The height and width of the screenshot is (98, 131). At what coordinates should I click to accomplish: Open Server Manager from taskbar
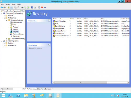tap(10, 96)
